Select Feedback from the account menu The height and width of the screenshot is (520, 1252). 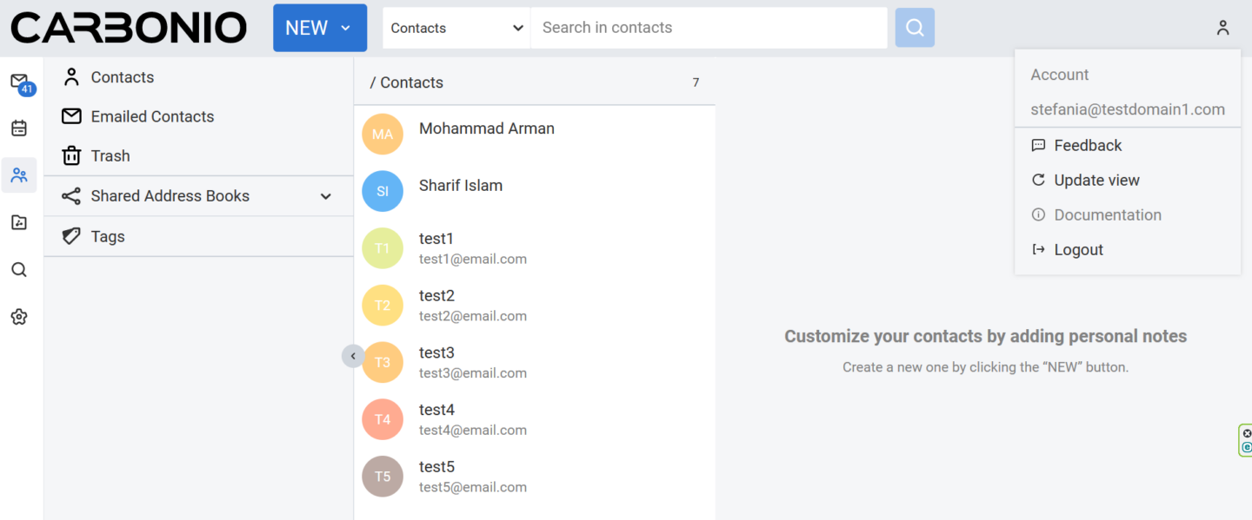(1088, 146)
